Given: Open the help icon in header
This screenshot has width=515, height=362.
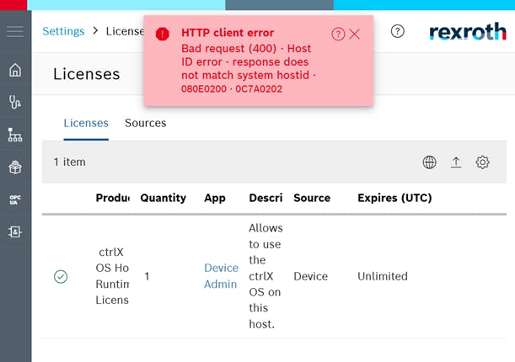Looking at the screenshot, I should (398, 31).
